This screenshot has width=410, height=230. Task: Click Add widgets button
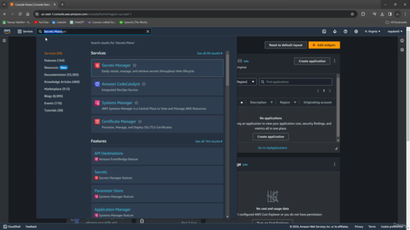[x=324, y=45]
